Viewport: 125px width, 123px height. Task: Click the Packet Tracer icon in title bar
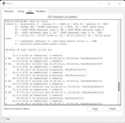(4, 3)
